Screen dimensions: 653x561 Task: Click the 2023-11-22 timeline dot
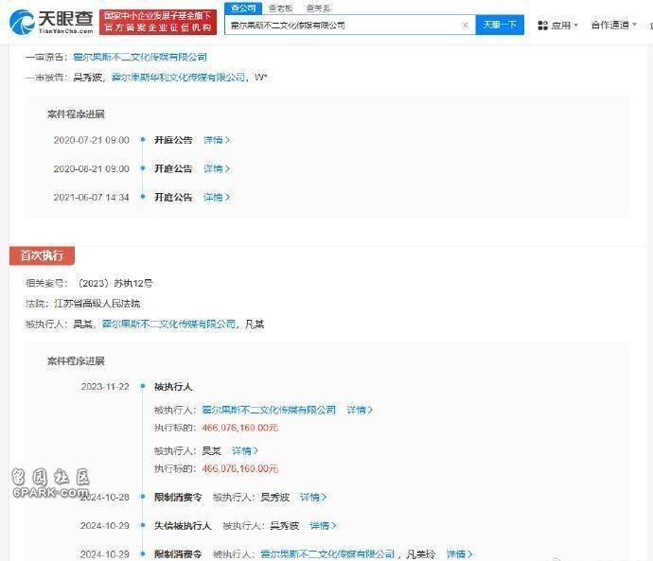[143, 386]
